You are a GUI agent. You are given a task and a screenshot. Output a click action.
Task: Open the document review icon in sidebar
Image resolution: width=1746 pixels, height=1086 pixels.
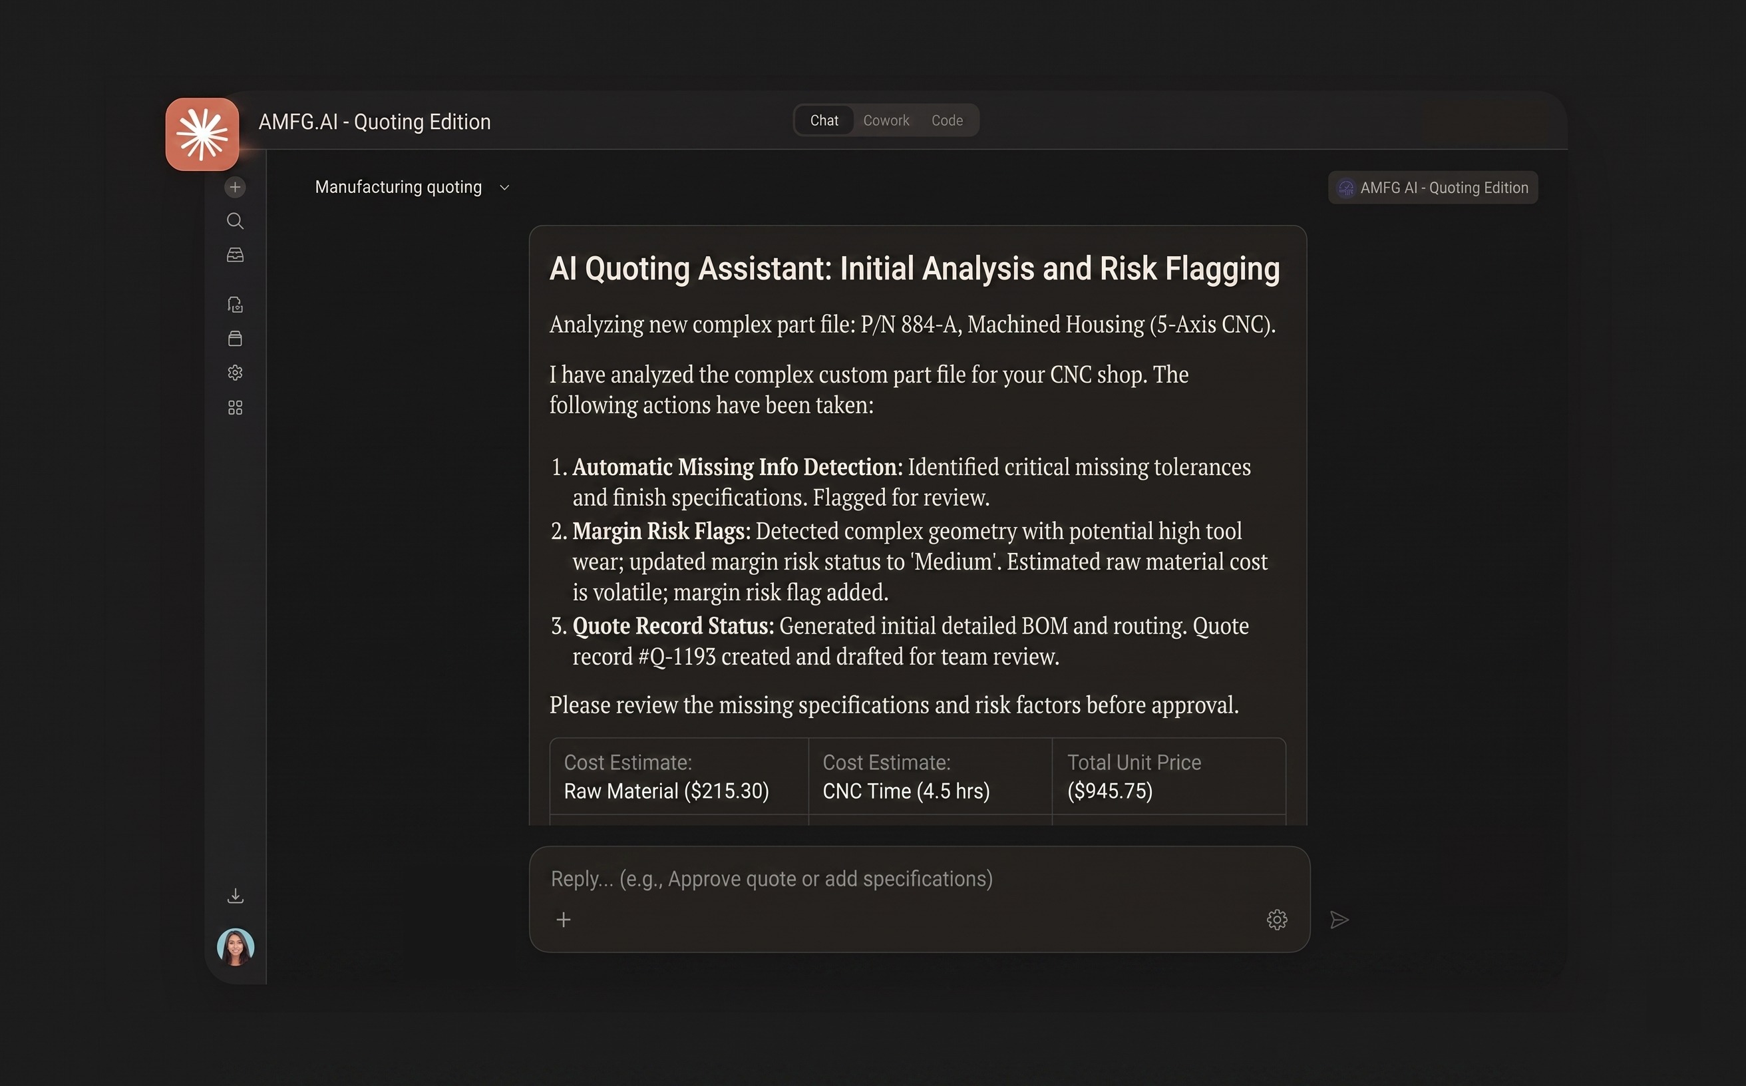pyautogui.click(x=235, y=305)
